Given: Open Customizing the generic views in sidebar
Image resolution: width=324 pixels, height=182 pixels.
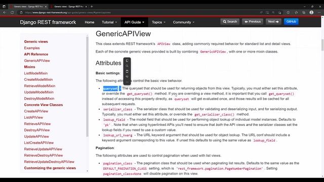Looking at the screenshot, I should click(50, 168).
